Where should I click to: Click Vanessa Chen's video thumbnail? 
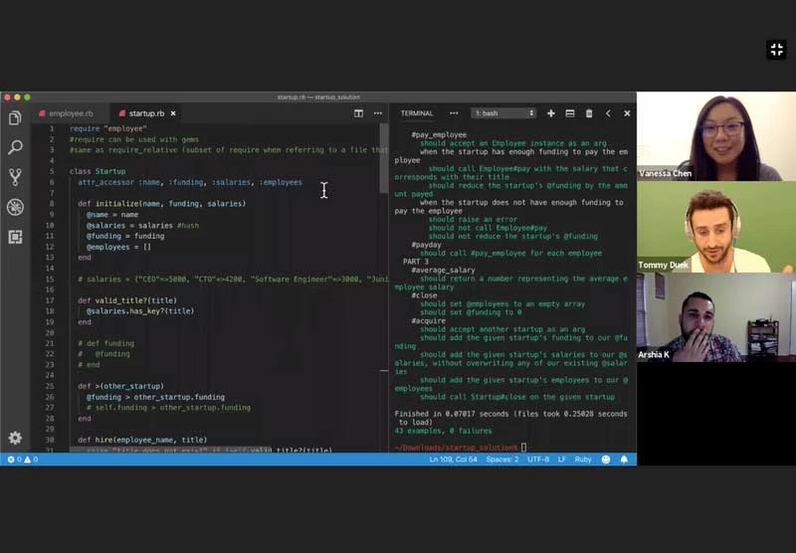pos(715,137)
